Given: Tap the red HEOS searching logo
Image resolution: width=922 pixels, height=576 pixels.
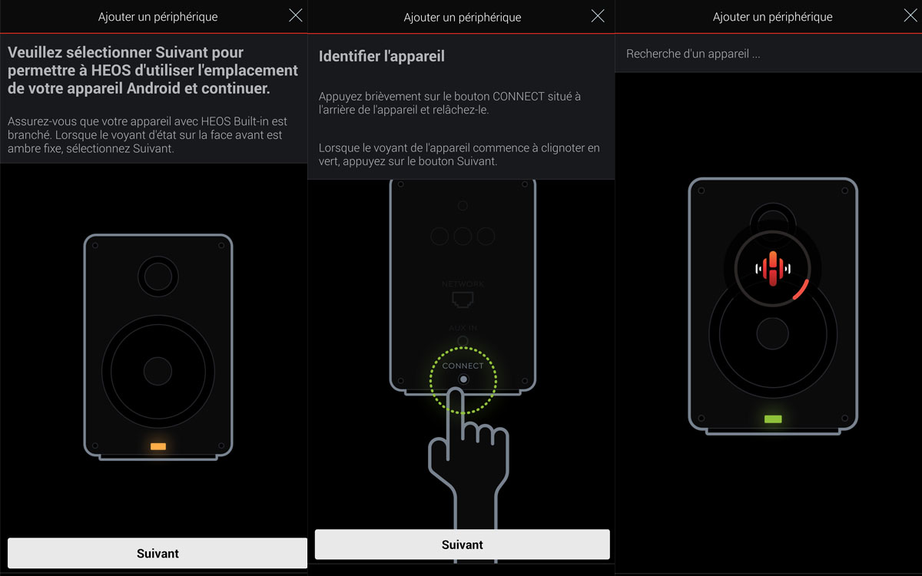Looking at the screenshot, I should point(772,270).
